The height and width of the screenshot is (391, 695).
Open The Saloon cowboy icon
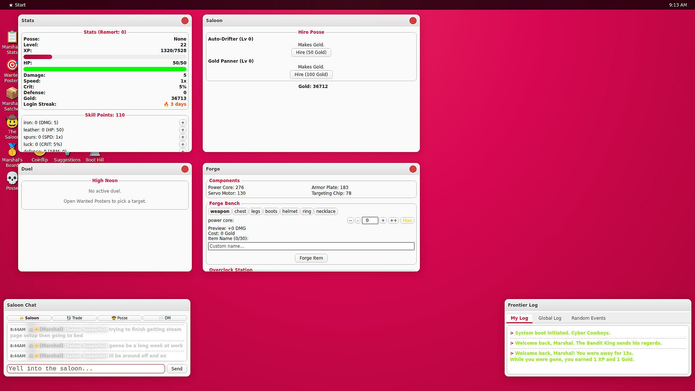click(x=12, y=122)
